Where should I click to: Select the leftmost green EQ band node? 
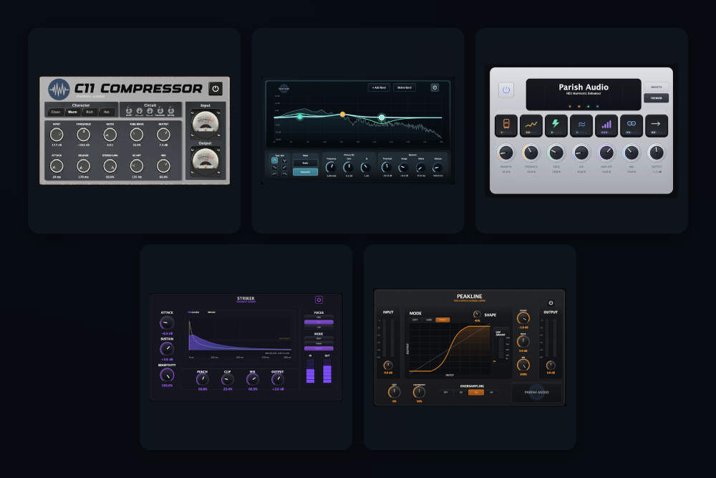299,117
